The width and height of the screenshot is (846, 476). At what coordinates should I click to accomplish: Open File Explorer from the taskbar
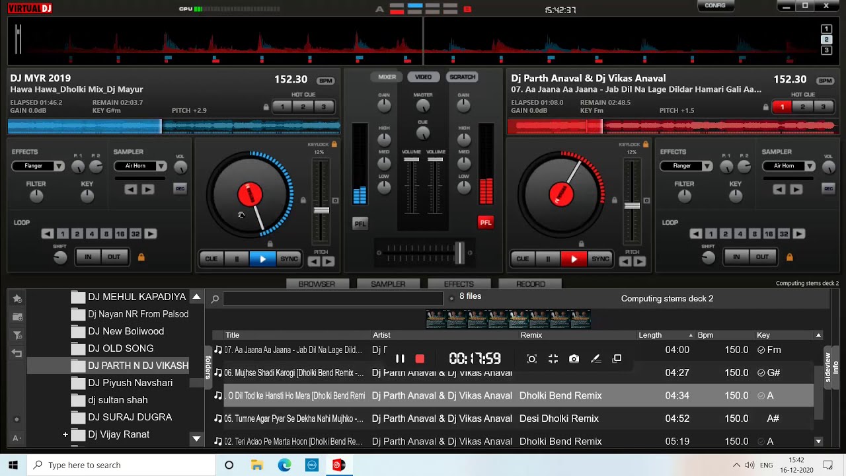[257, 465]
